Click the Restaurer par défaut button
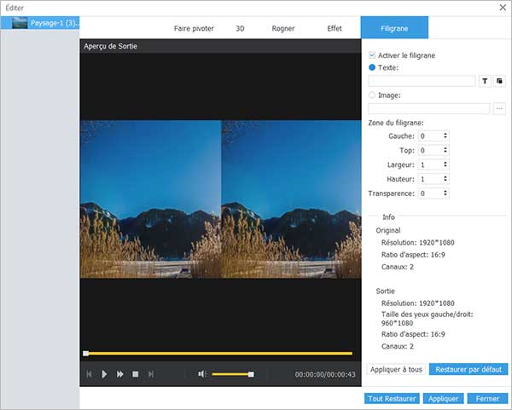The height and width of the screenshot is (410, 512). coord(468,369)
